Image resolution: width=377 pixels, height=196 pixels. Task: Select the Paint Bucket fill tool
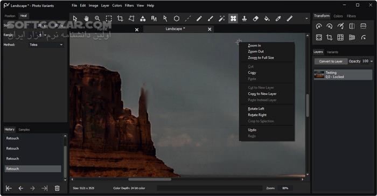(x=267, y=18)
